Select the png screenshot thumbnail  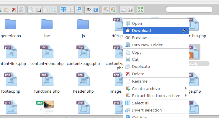45,107
